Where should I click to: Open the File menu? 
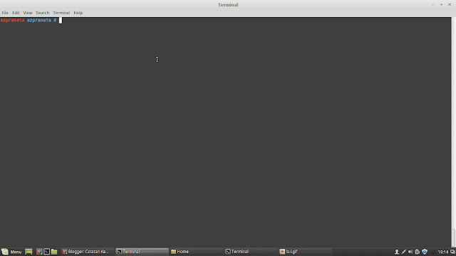click(x=5, y=13)
